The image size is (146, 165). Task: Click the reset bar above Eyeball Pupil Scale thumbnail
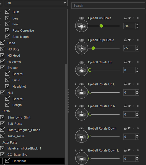point(82,40)
